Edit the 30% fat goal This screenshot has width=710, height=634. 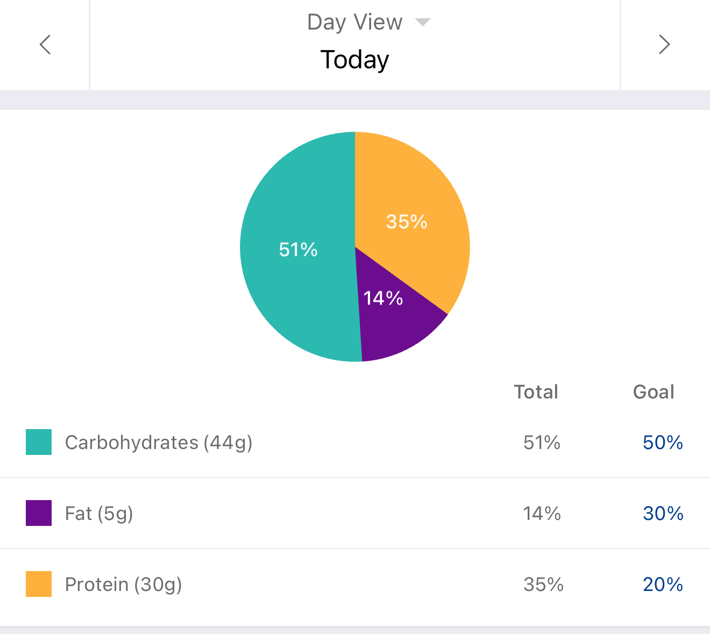coord(663,514)
